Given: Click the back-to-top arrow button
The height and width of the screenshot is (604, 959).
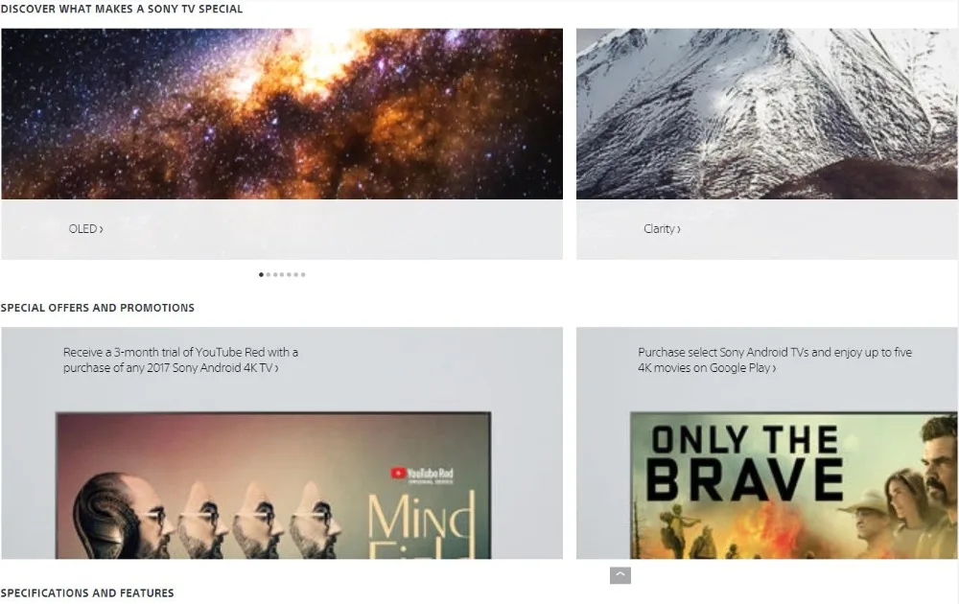Looking at the screenshot, I should pyautogui.click(x=620, y=575).
